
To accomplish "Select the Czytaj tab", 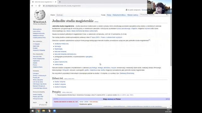I will (x=103, y=15).
